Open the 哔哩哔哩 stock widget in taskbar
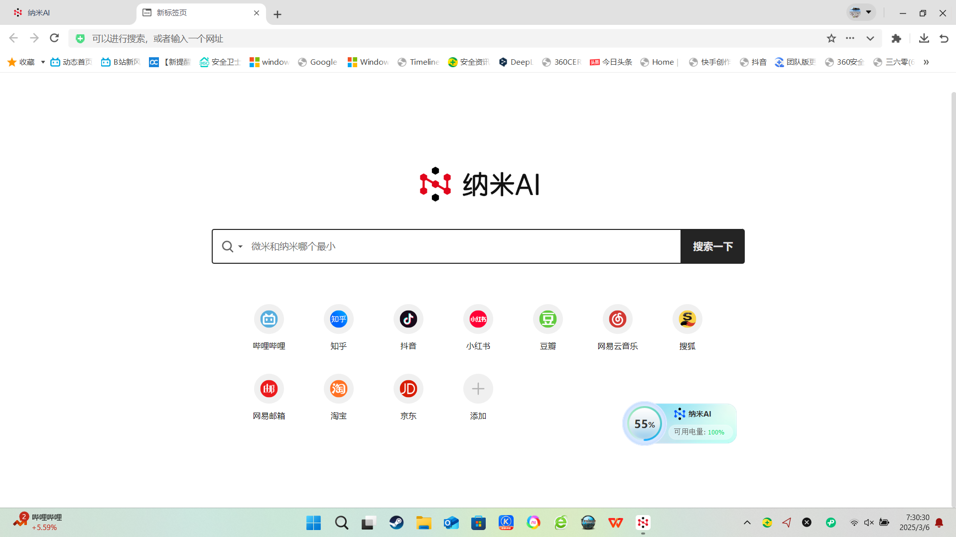Image resolution: width=956 pixels, height=537 pixels. click(37, 522)
